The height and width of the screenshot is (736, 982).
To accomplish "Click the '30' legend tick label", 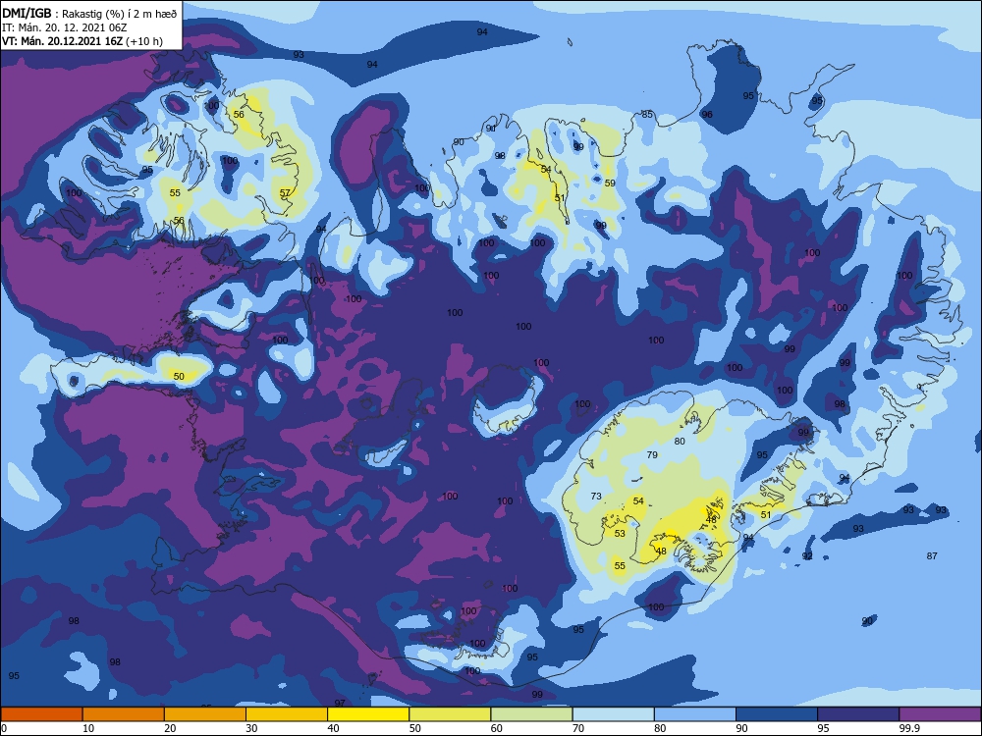I will (x=251, y=728).
